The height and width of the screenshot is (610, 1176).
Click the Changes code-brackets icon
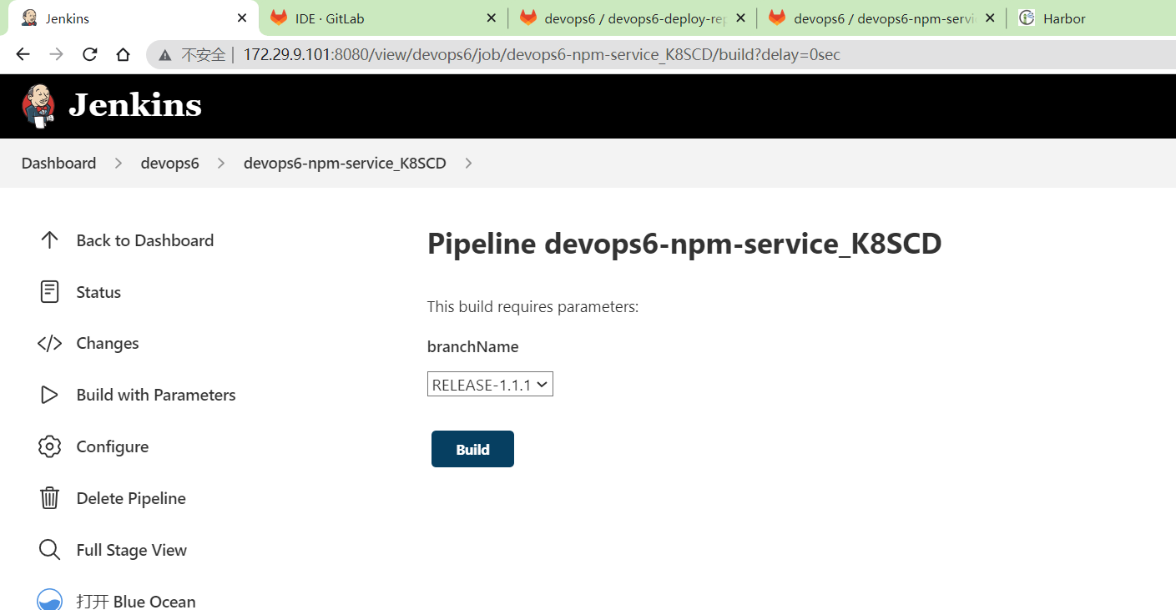(x=49, y=343)
